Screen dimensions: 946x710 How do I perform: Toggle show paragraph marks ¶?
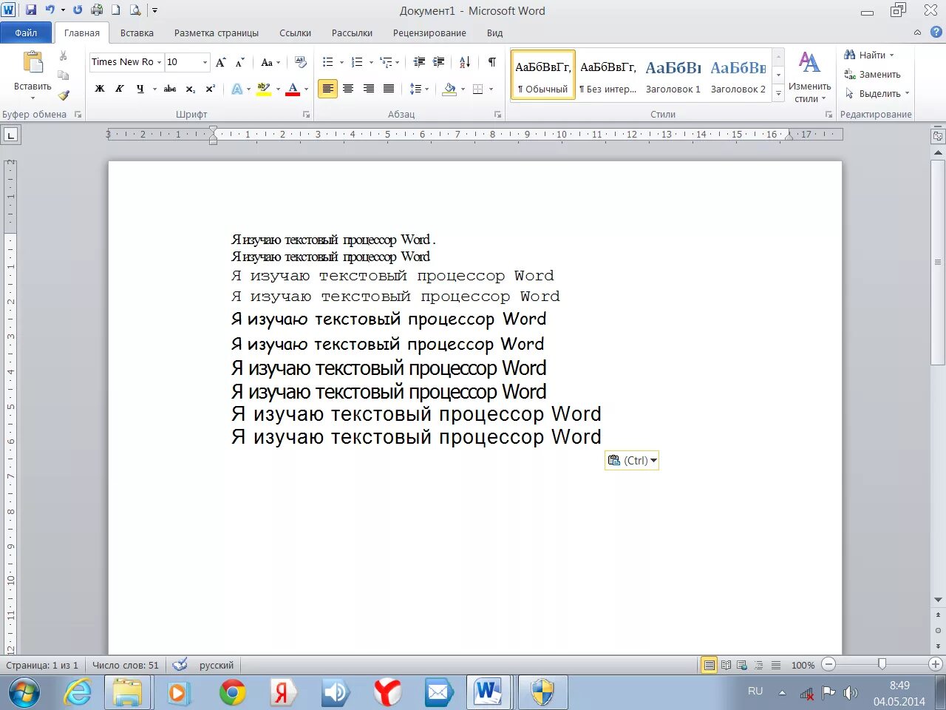[491, 62]
